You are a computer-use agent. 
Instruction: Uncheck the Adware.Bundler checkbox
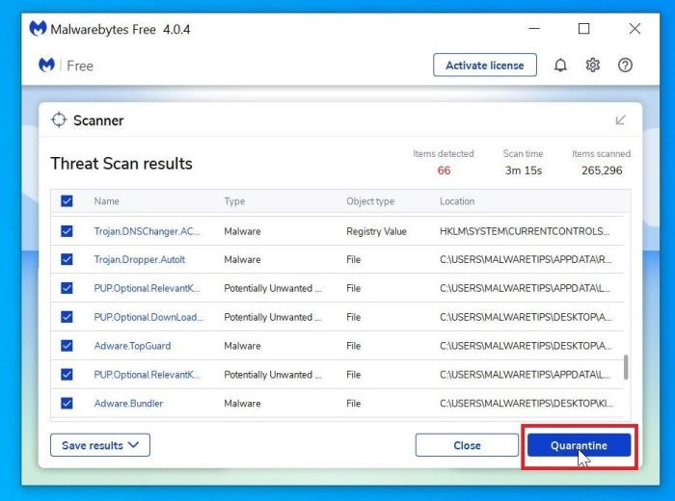(x=67, y=404)
